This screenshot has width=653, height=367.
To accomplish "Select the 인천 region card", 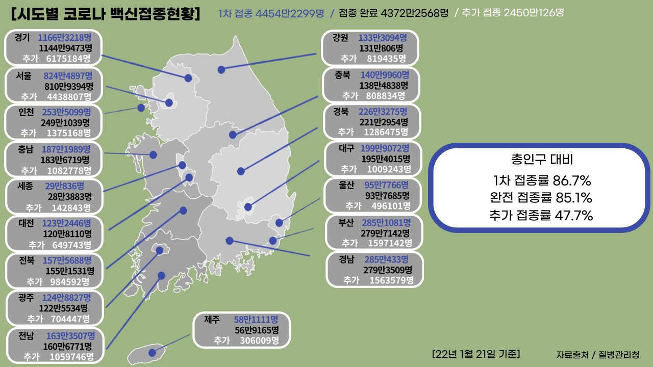I will (x=54, y=122).
